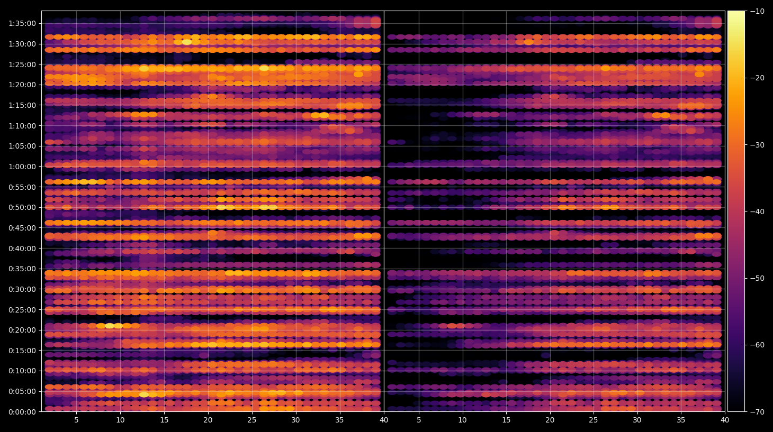
Task: Click the 0:15:00 time label
Action: coord(22,351)
